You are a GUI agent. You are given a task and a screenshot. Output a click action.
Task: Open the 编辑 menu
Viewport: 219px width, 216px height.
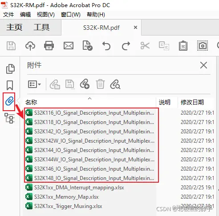pos(25,15)
